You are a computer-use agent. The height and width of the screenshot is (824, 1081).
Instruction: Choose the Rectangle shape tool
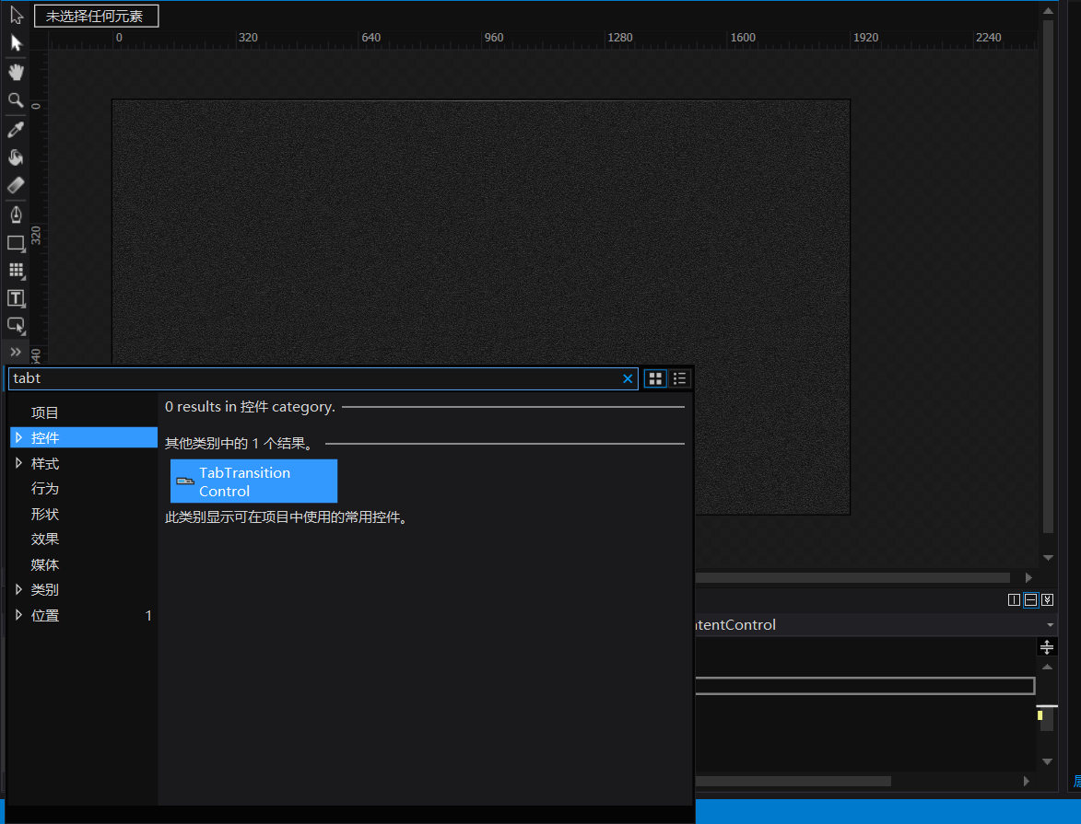point(16,243)
